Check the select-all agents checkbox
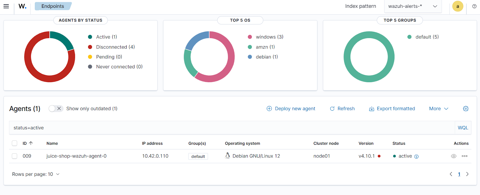The image size is (480, 195). (14, 143)
